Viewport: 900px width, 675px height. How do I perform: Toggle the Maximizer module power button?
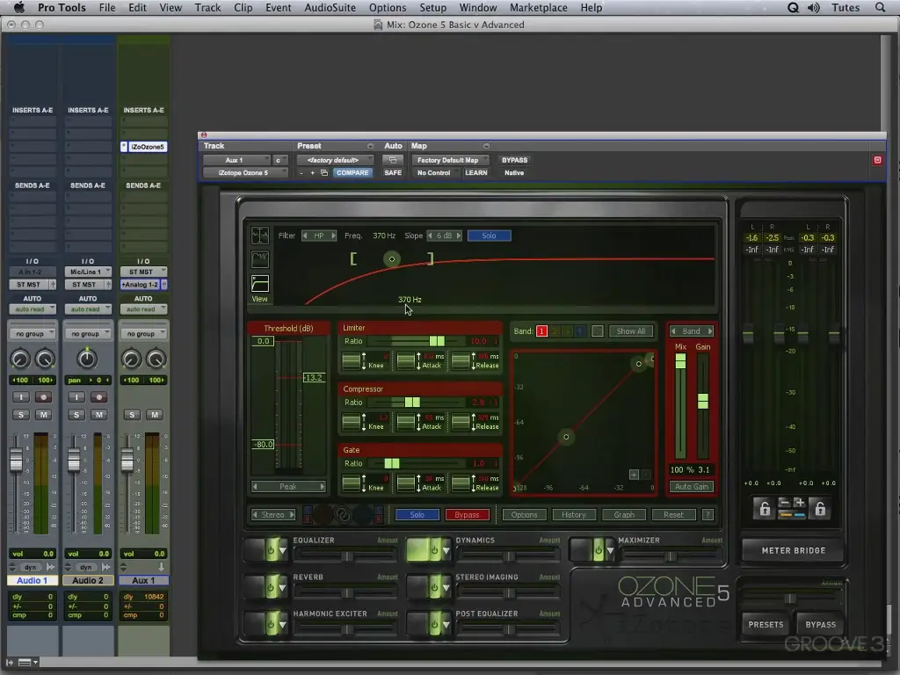(598, 550)
